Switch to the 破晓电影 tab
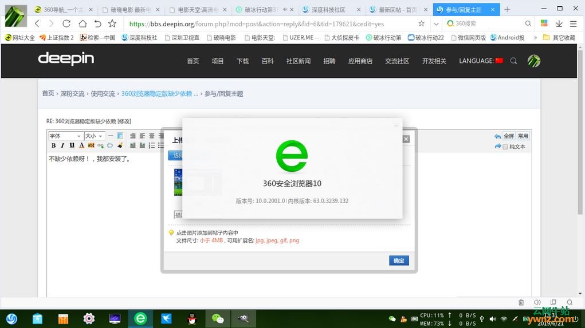585x328 pixels. [131, 10]
